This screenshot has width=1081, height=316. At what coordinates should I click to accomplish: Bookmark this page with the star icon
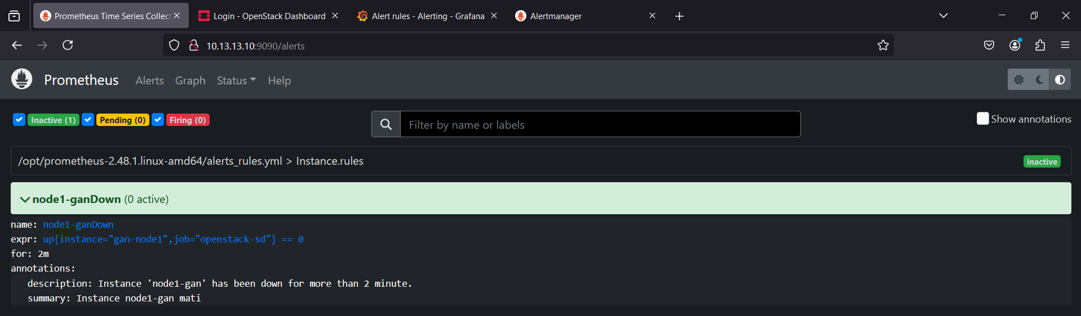click(883, 46)
